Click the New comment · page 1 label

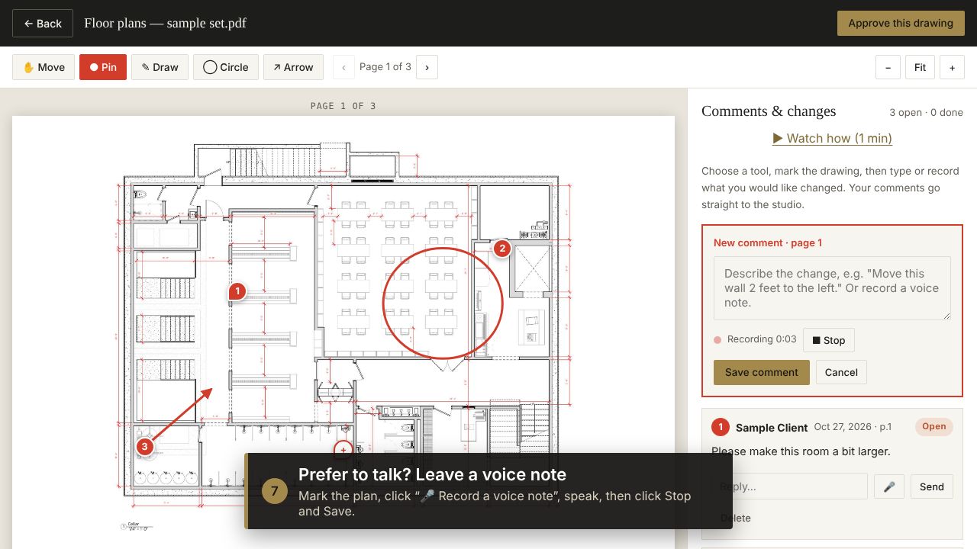(x=768, y=242)
